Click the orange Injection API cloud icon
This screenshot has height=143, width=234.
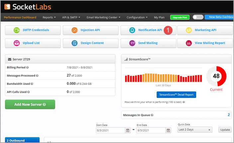click(x=74, y=30)
